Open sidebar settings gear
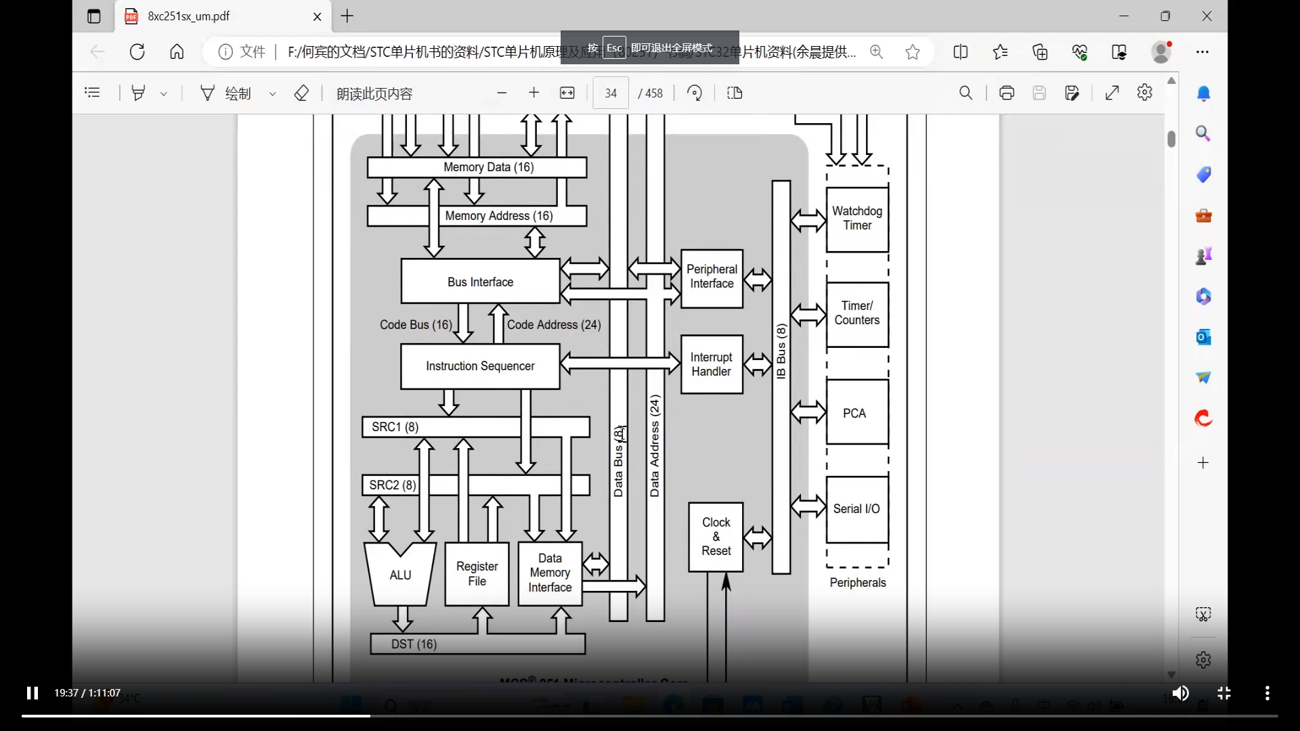Screen dimensions: 1300x731 click(x=1203, y=660)
